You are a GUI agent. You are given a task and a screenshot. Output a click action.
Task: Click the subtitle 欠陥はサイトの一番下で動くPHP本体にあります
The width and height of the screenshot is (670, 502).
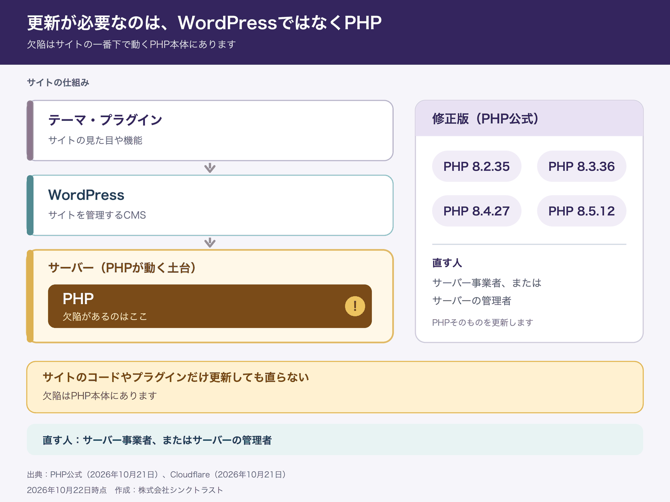131,44
